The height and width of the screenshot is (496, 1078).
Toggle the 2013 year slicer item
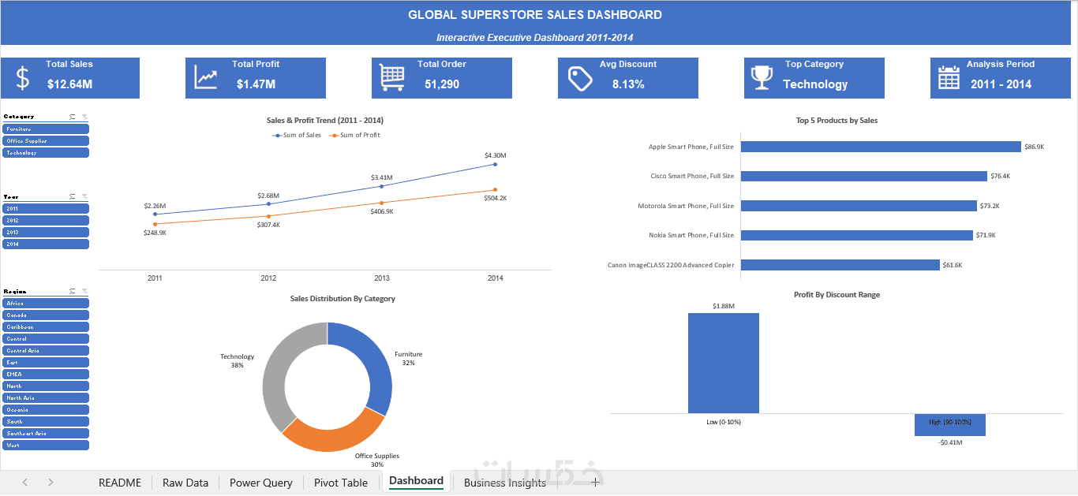(46, 233)
